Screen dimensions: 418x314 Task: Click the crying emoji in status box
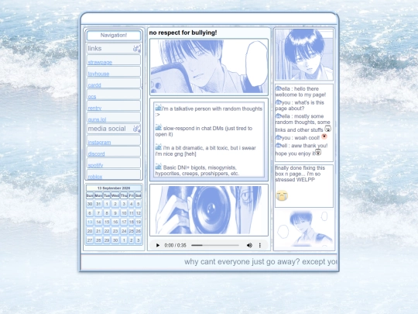pyautogui.click(x=282, y=195)
